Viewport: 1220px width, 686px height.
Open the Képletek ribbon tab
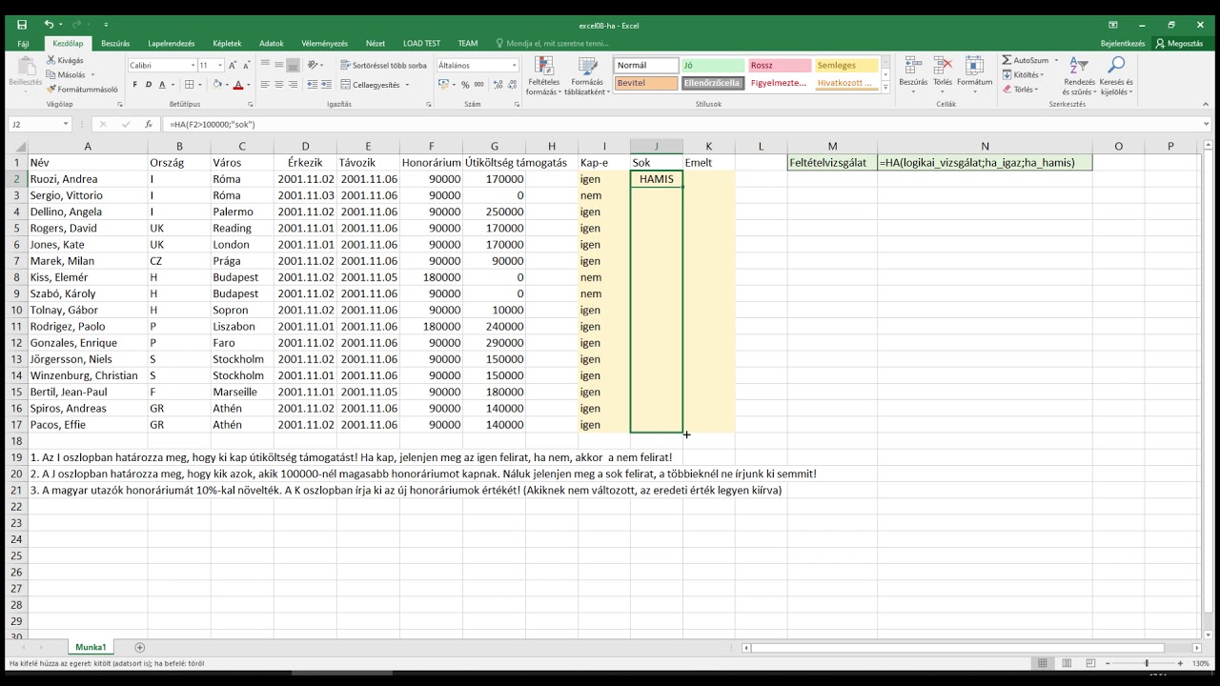point(227,43)
